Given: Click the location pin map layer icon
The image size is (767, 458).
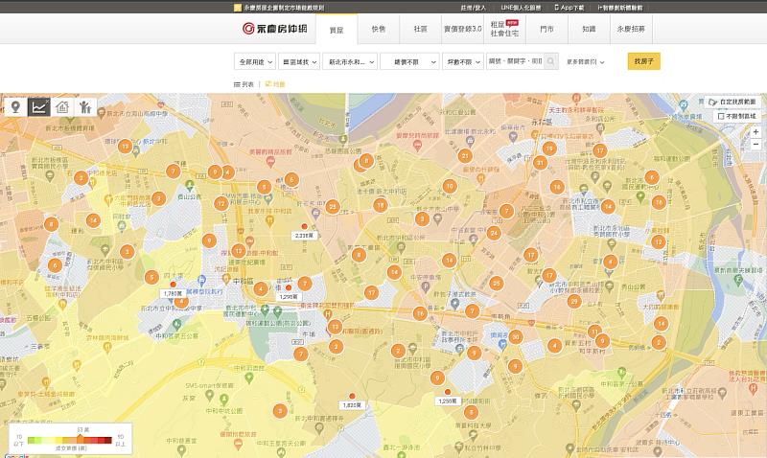Looking at the screenshot, I should click(15, 107).
